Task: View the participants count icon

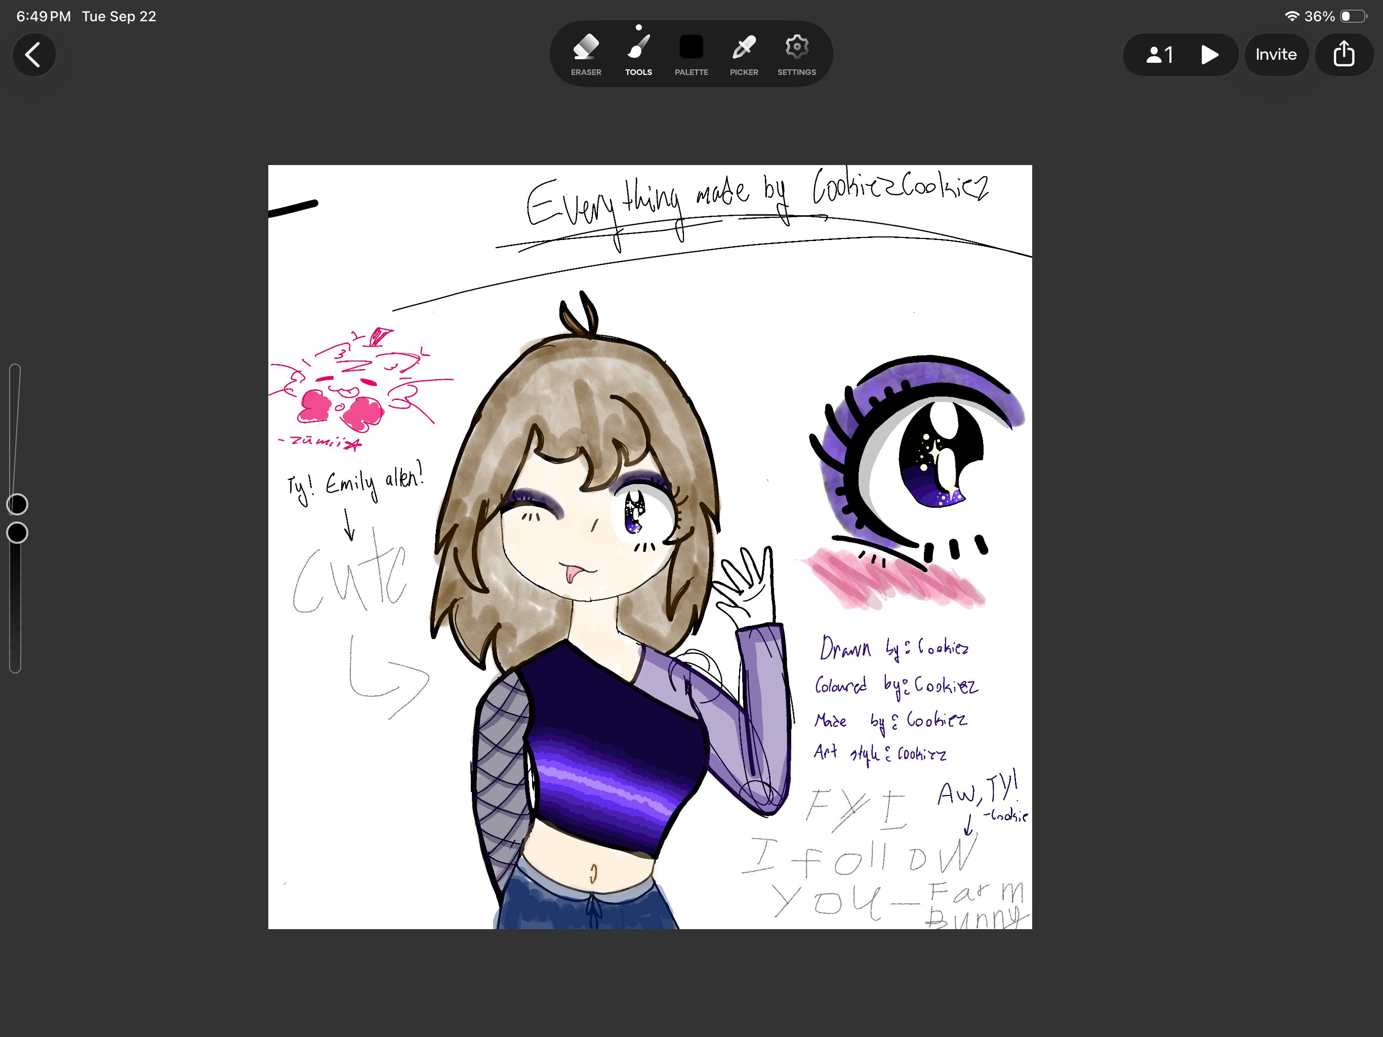Action: point(1159,55)
